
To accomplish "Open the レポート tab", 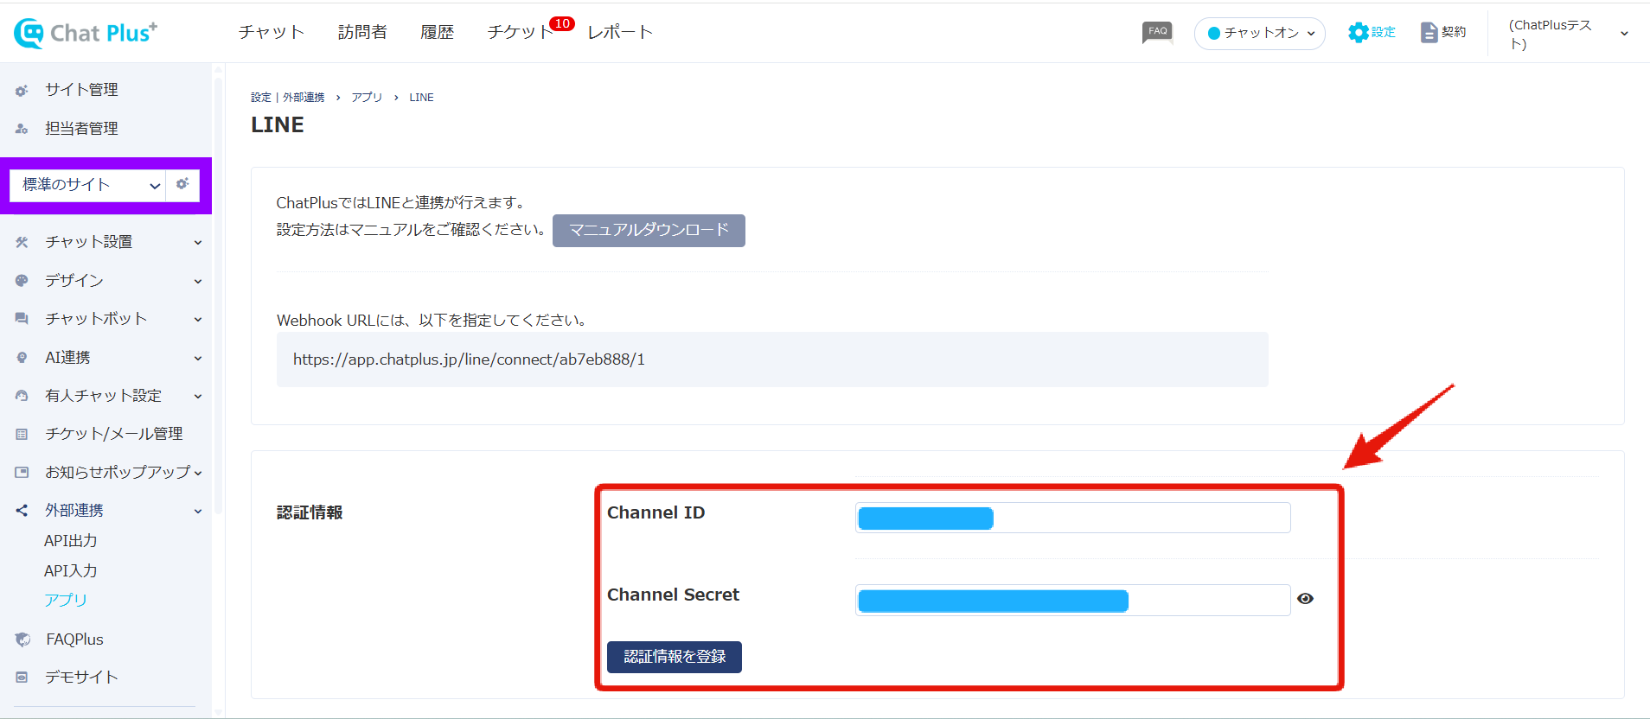I will point(620,32).
